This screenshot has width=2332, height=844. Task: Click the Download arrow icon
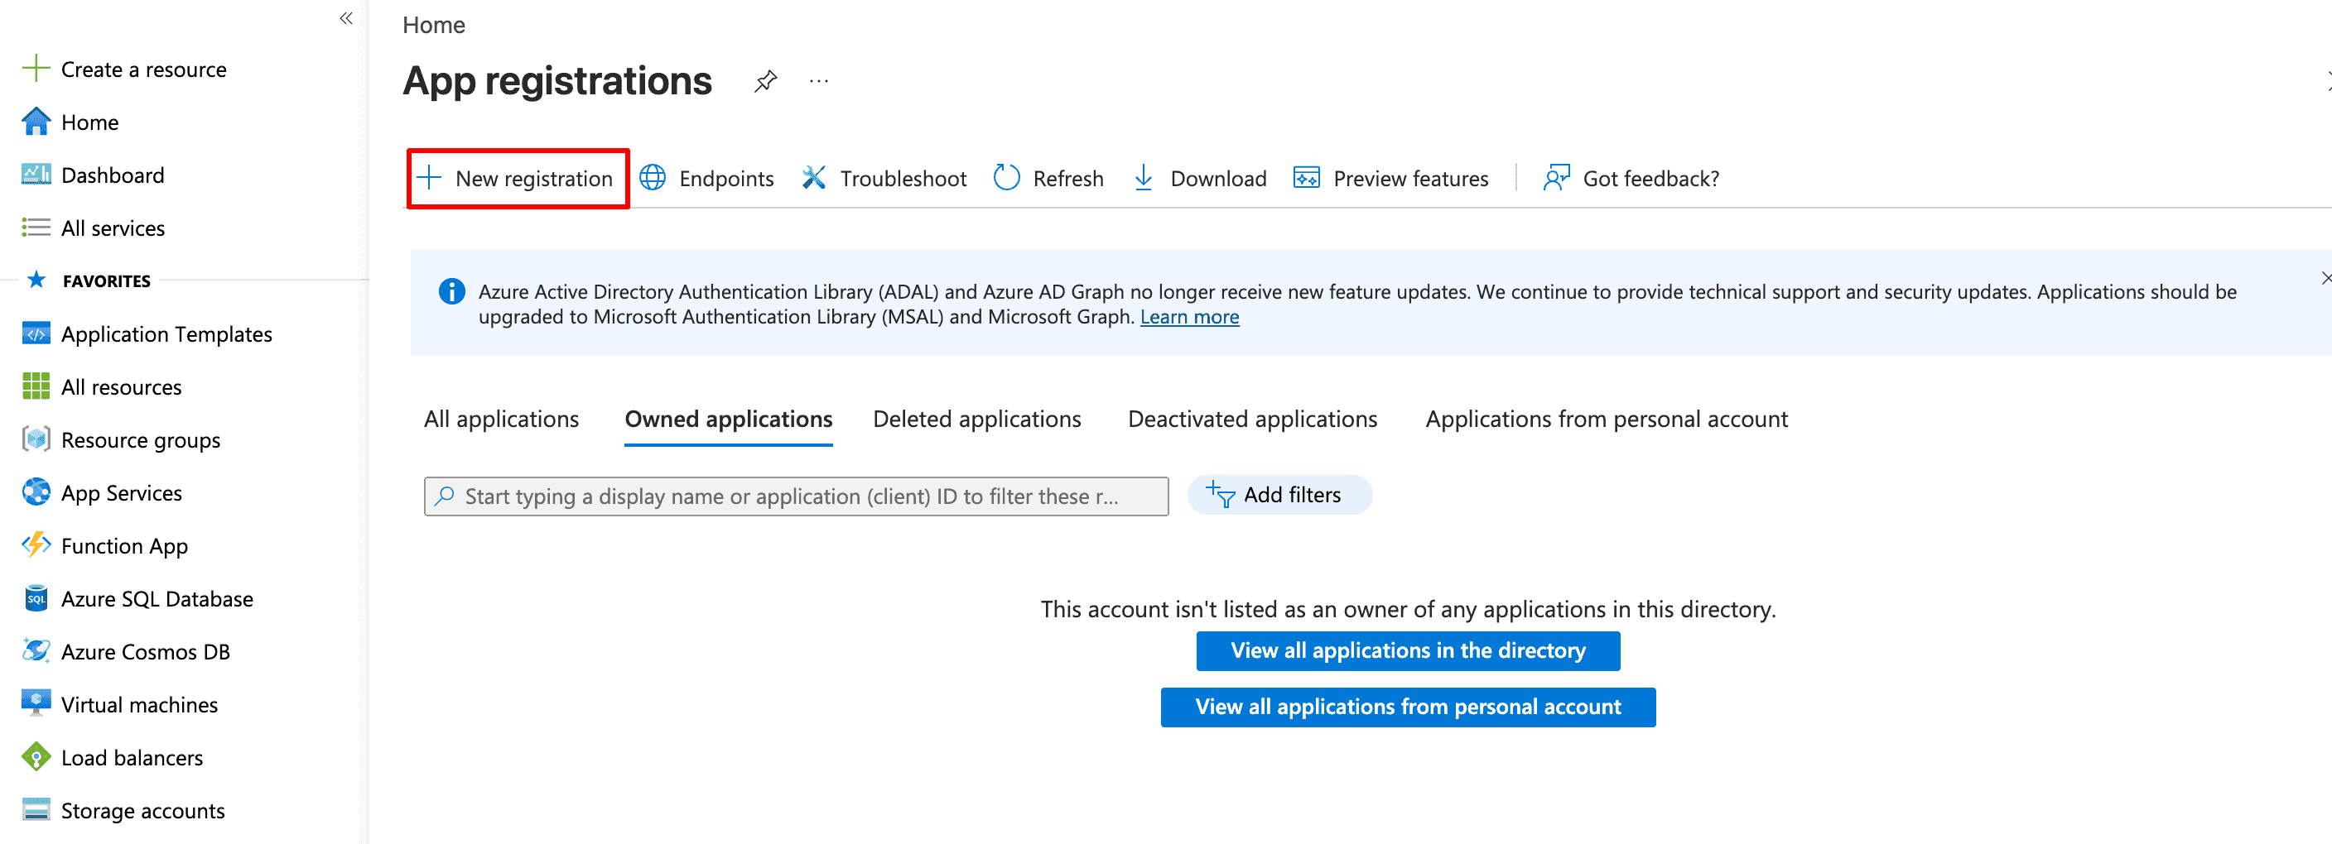[1144, 177]
